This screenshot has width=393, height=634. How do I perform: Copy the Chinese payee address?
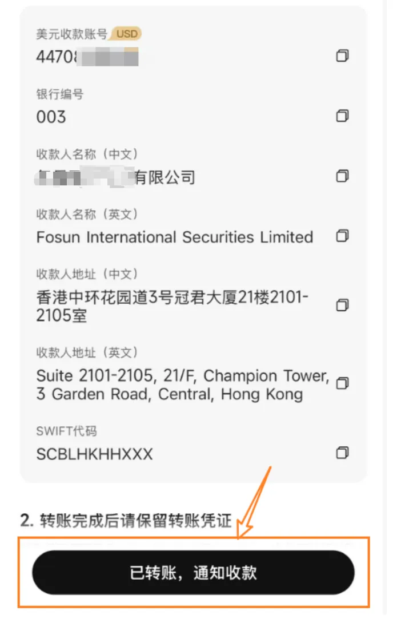(342, 304)
